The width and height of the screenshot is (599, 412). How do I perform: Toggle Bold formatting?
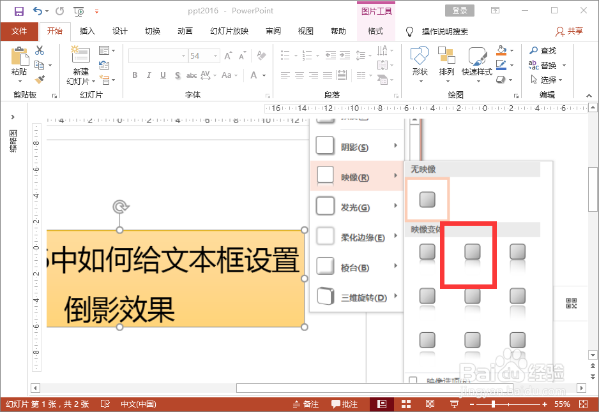pos(135,75)
